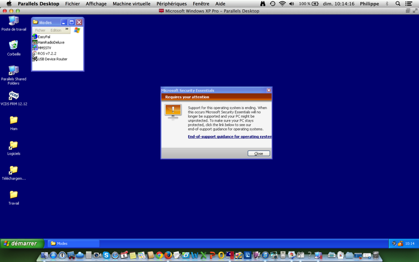Maximize the Modes window

(71, 22)
